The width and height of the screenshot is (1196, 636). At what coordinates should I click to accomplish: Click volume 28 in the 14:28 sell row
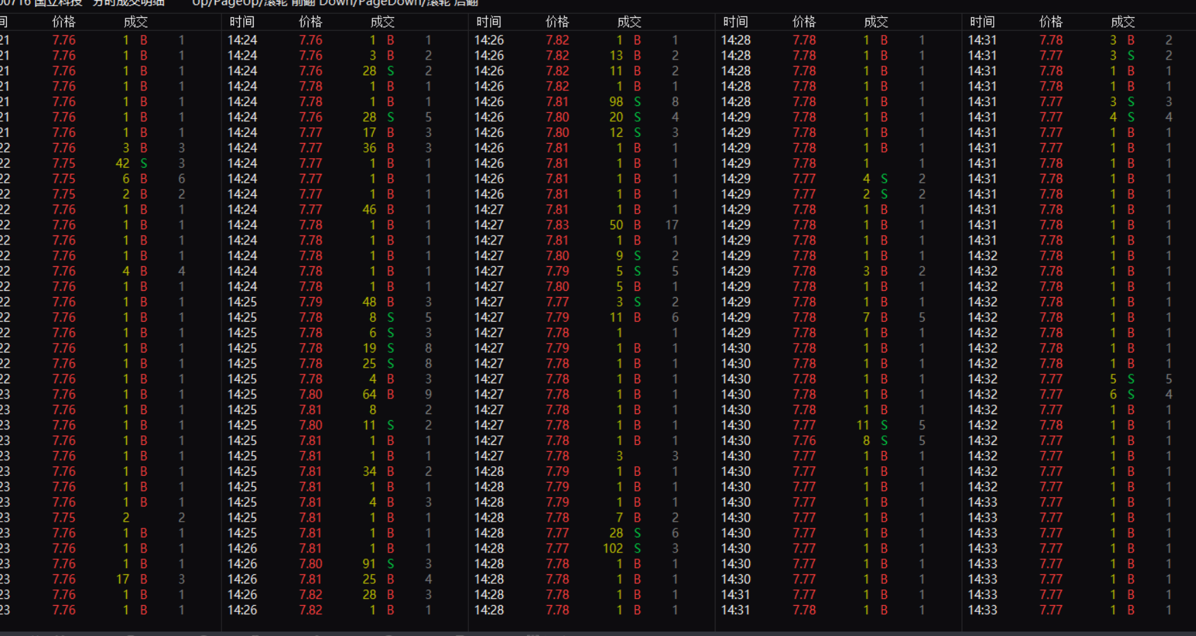coord(616,533)
